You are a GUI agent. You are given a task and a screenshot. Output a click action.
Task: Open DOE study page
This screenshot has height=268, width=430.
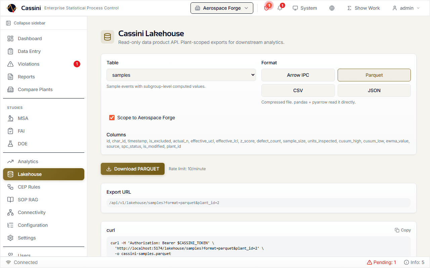click(x=44, y=144)
